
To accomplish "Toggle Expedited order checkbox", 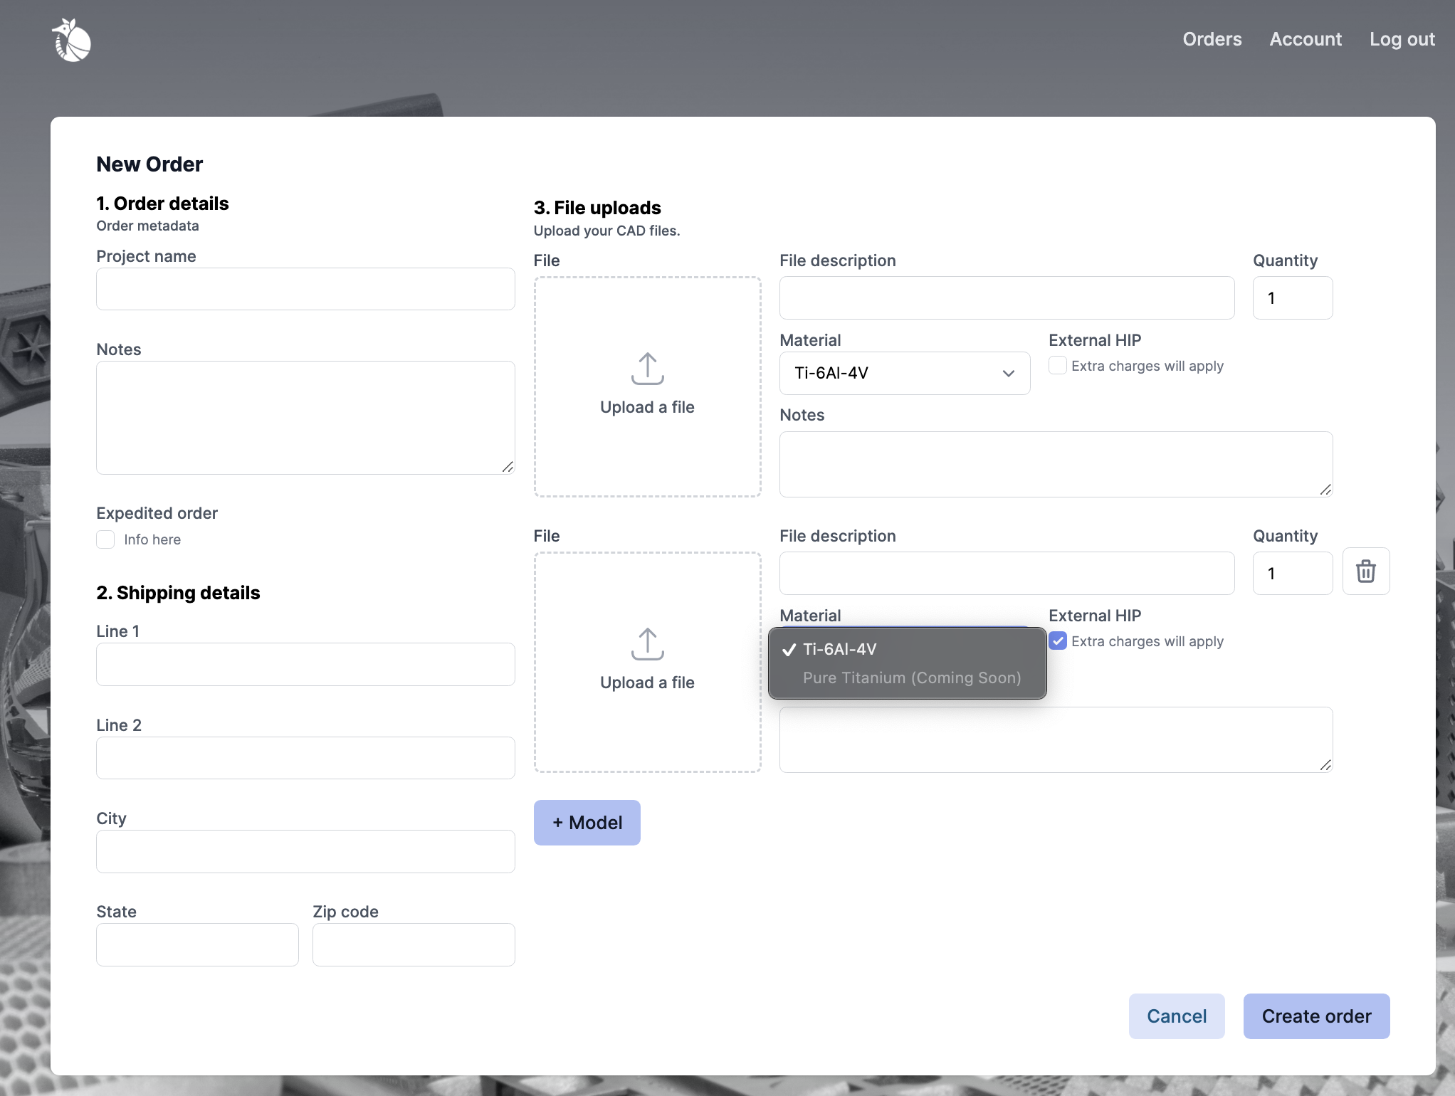I will tap(106, 537).
